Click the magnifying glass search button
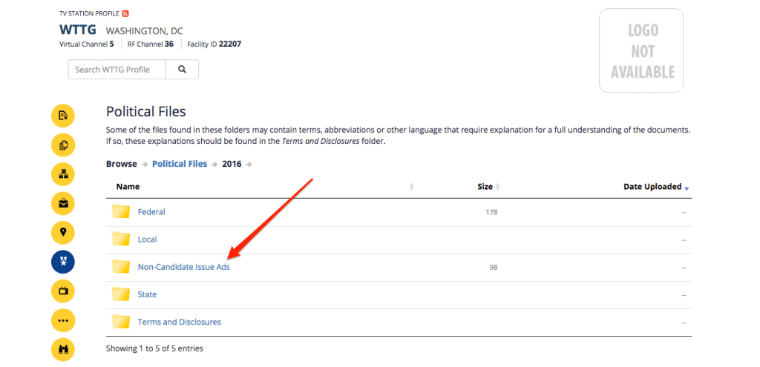Image resolution: width=760 pixels, height=367 pixels. pyautogui.click(x=182, y=70)
